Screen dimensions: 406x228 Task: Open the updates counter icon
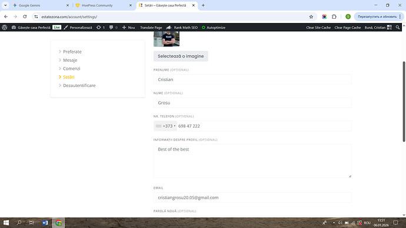pos(101,28)
